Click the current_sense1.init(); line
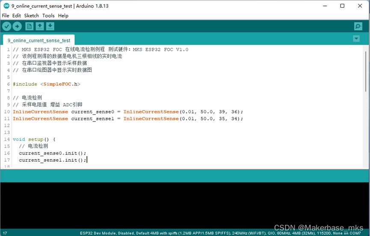 coord(52,160)
